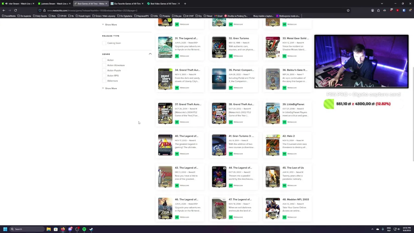Image resolution: width=414 pixels, height=233 pixels.
Task: Click the Metal Gear Solid cover thumbnail
Action: [273, 47]
